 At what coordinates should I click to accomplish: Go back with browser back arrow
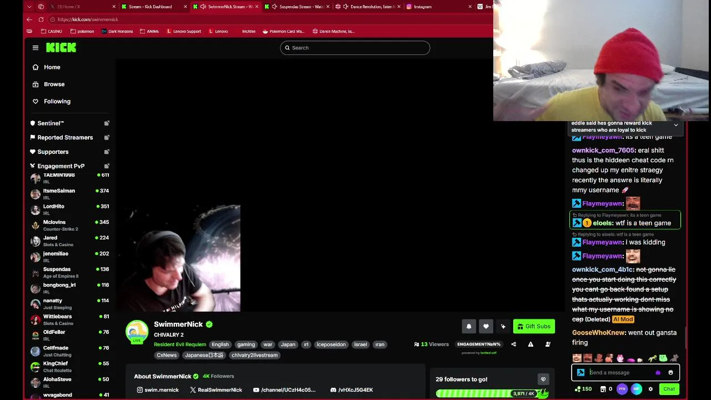[29, 19]
